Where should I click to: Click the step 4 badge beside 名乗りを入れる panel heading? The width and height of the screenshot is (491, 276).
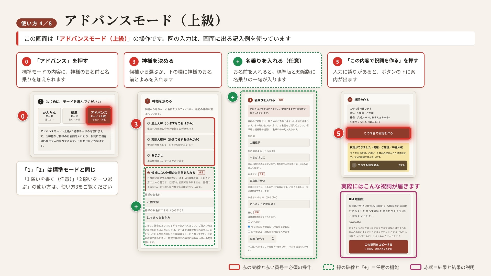pos(250,100)
